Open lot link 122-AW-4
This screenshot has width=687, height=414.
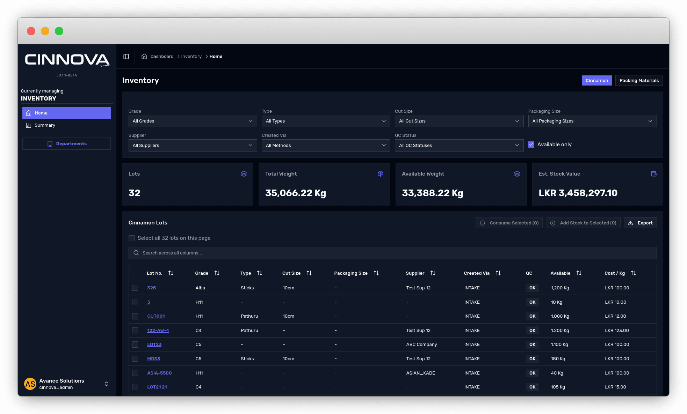pos(158,331)
